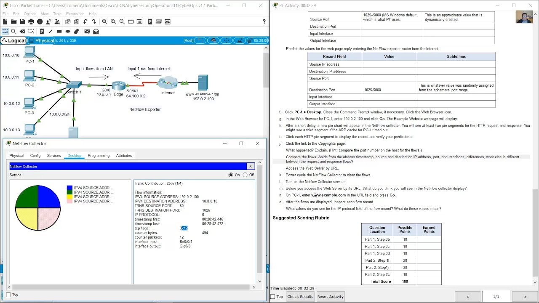Viewport: 539px width, 303px height.
Task: Open the Attributes tab in NetFlow Collector
Action: pyautogui.click(x=124, y=156)
